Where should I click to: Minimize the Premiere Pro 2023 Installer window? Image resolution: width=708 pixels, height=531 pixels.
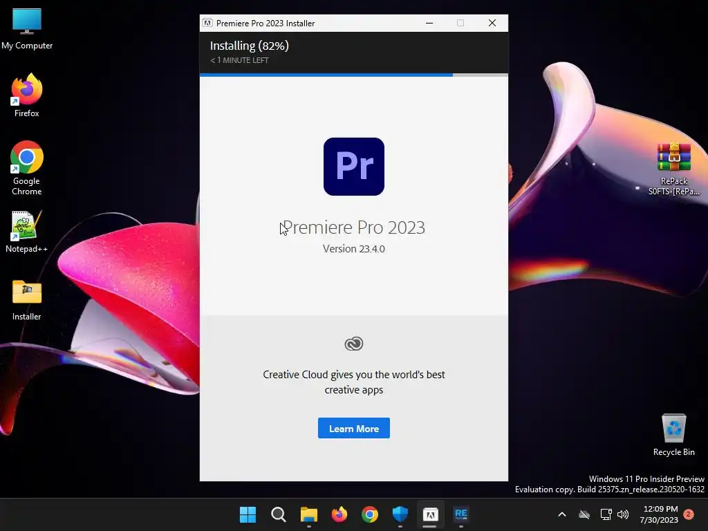click(429, 23)
